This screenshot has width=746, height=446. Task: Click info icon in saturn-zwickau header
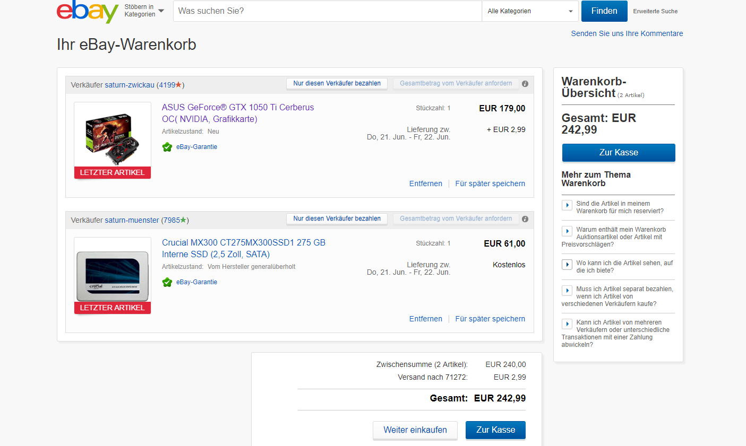[x=525, y=84]
